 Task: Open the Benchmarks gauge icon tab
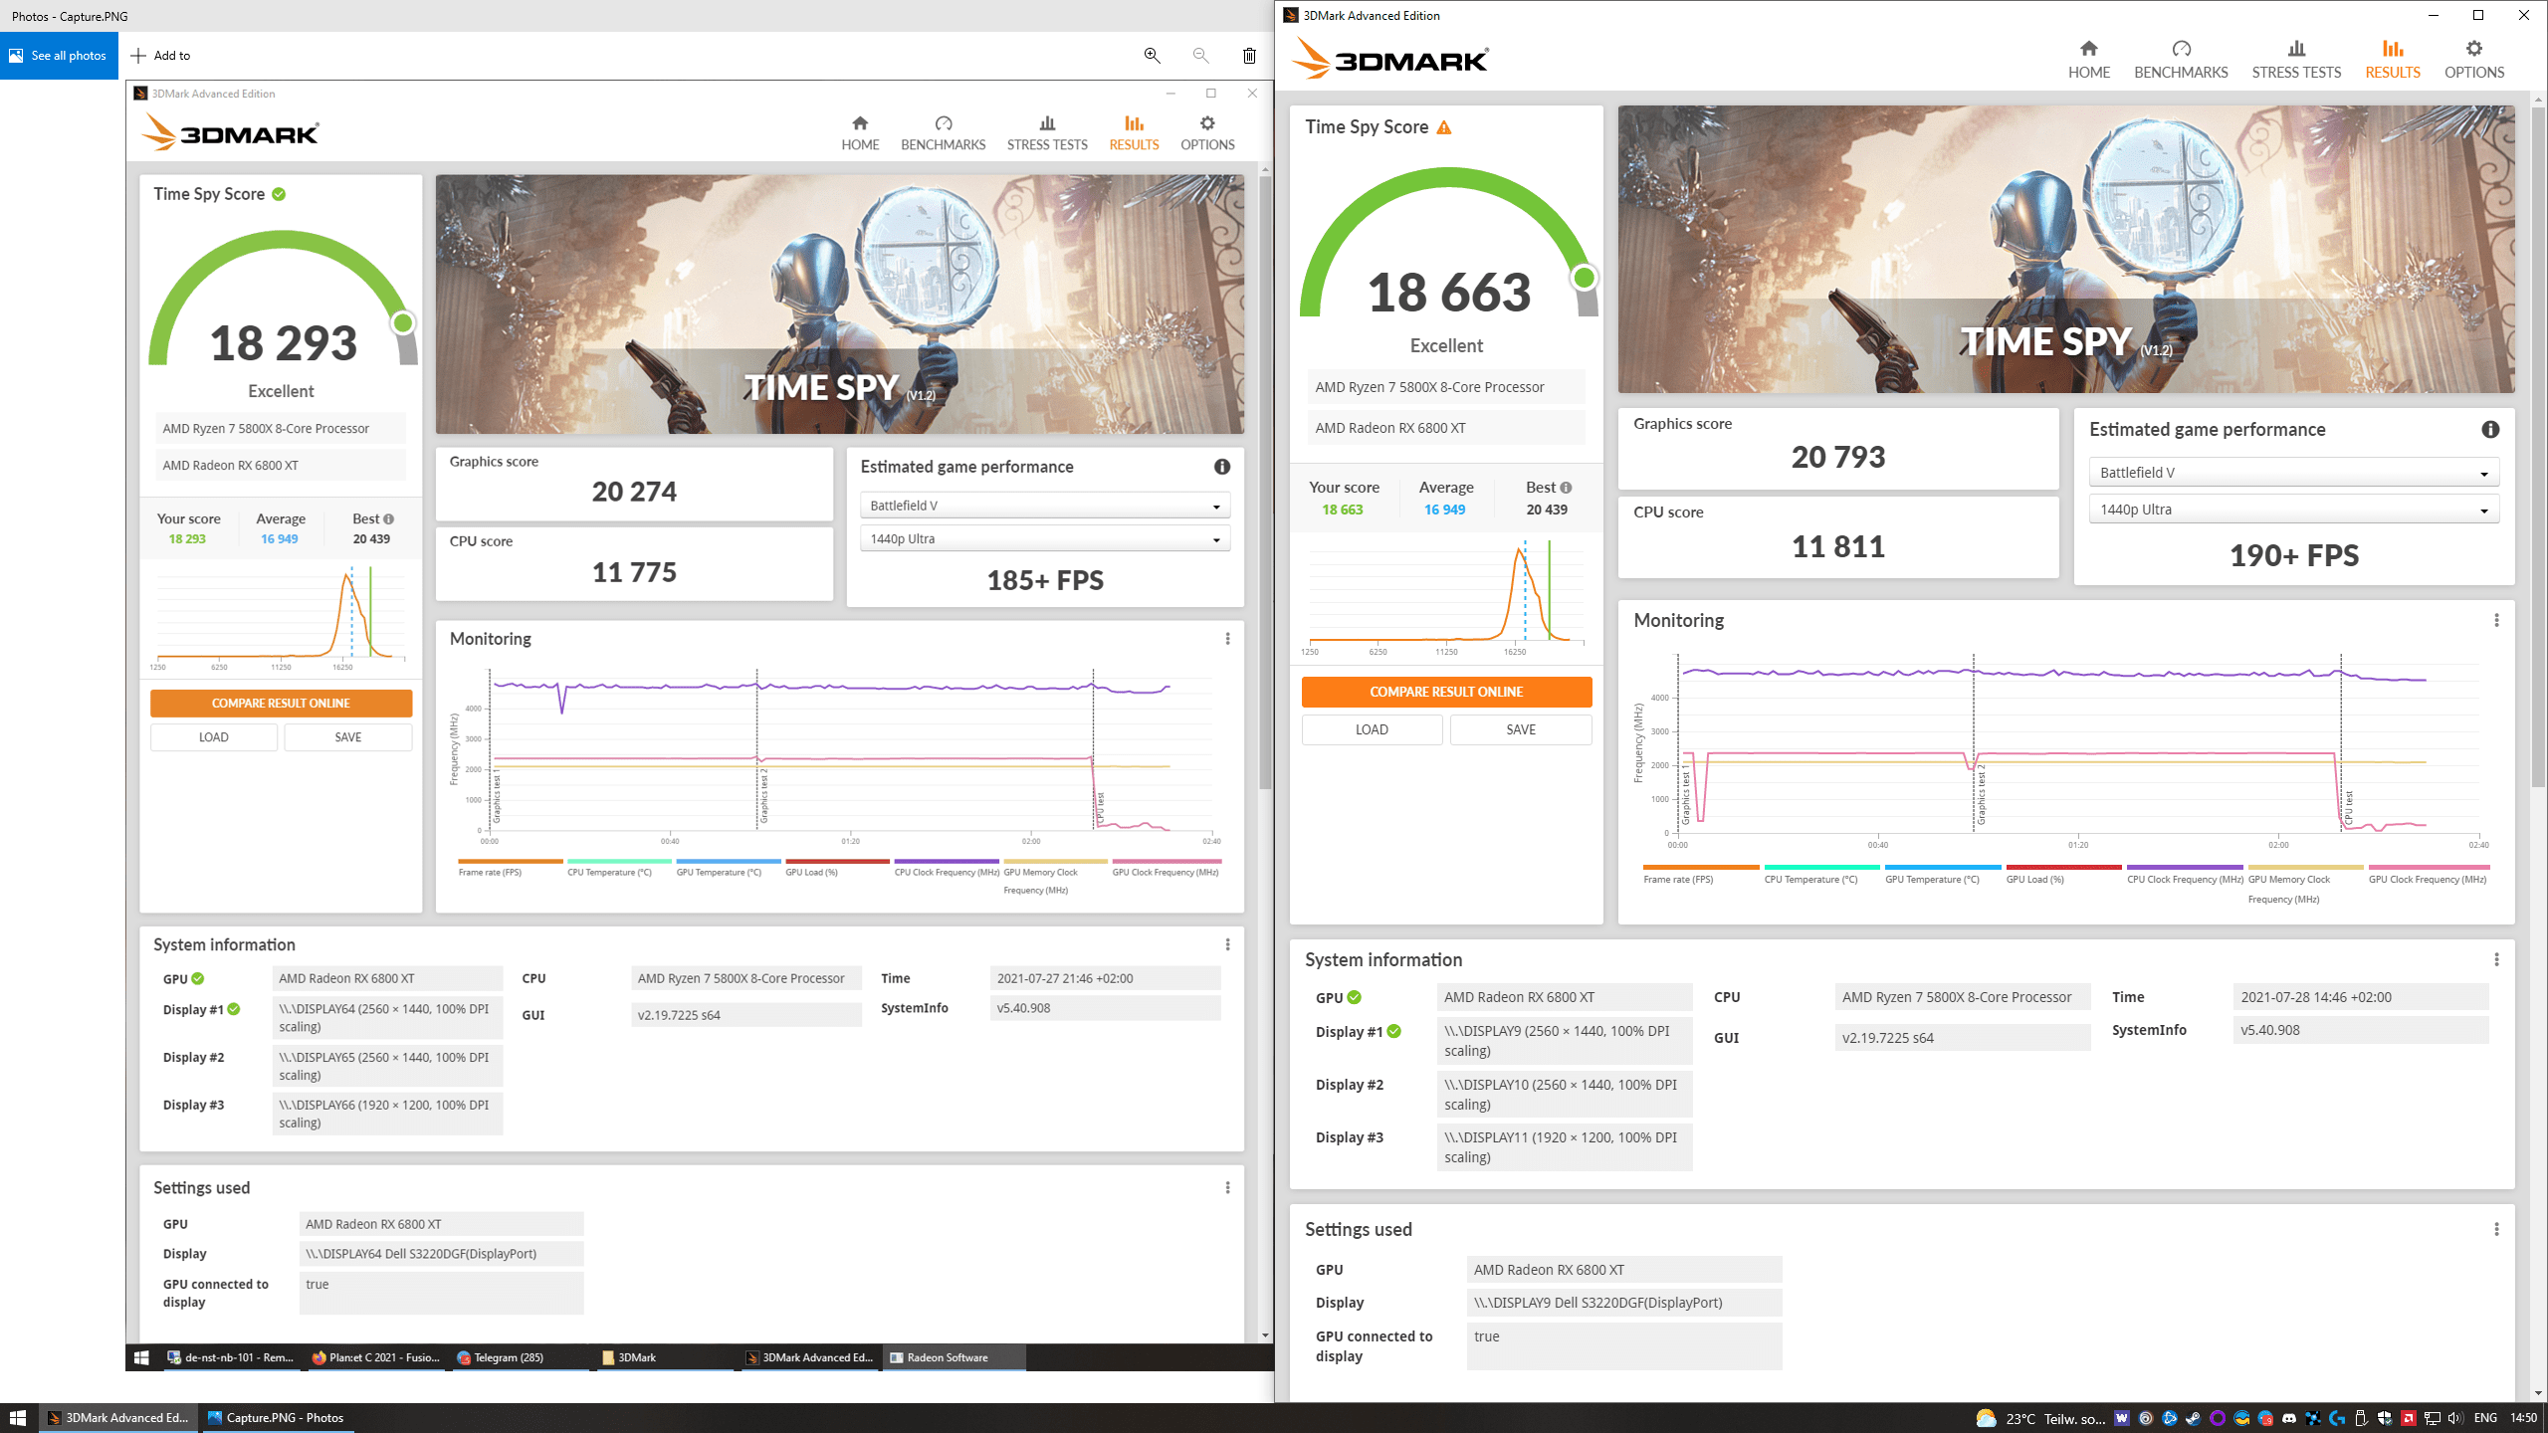[2181, 49]
